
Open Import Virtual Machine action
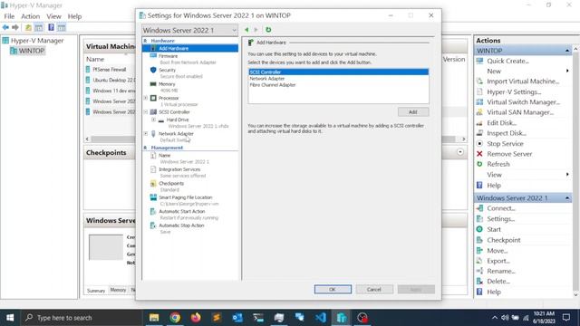523,81
